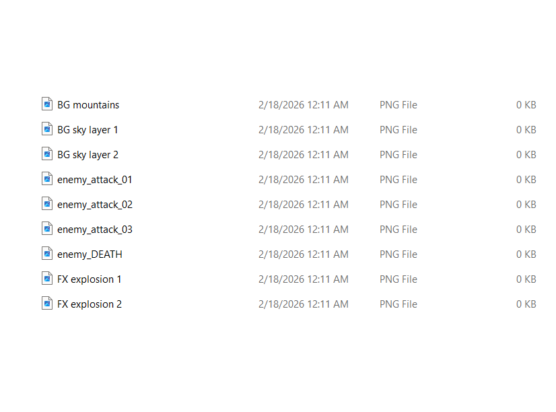Select the enemy_attack_02 filename text
This screenshot has height=412, width=556.
click(x=95, y=205)
